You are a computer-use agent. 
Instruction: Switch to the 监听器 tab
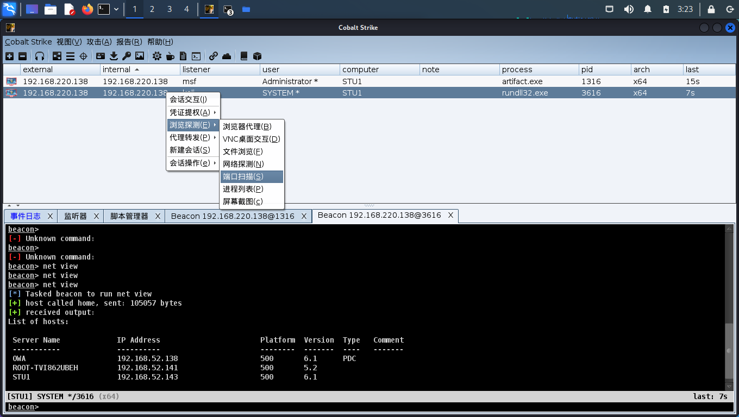pyautogui.click(x=76, y=216)
